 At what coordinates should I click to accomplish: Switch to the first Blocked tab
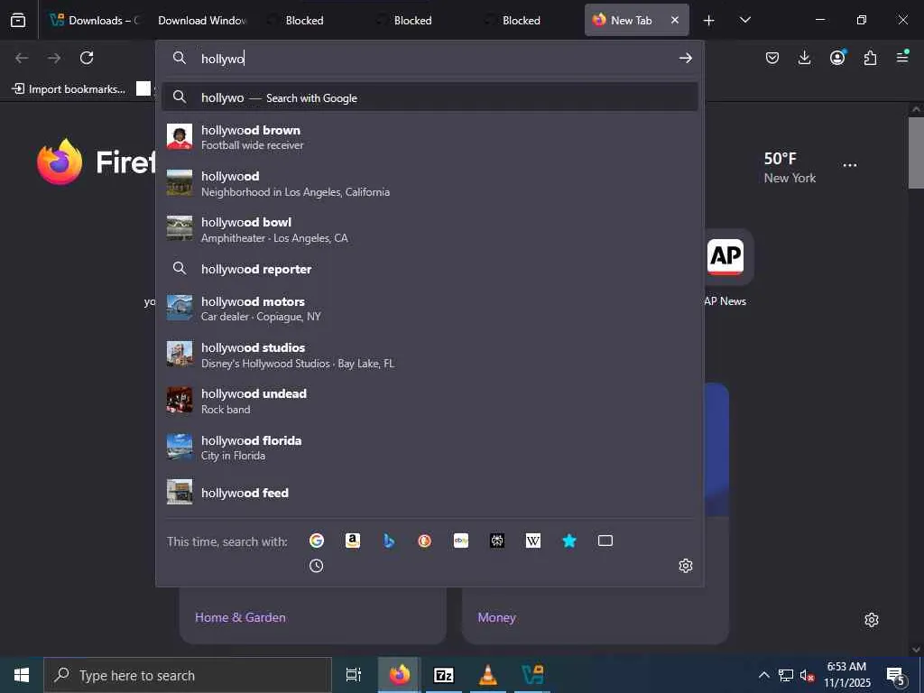pyautogui.click(x=303, y=20)
